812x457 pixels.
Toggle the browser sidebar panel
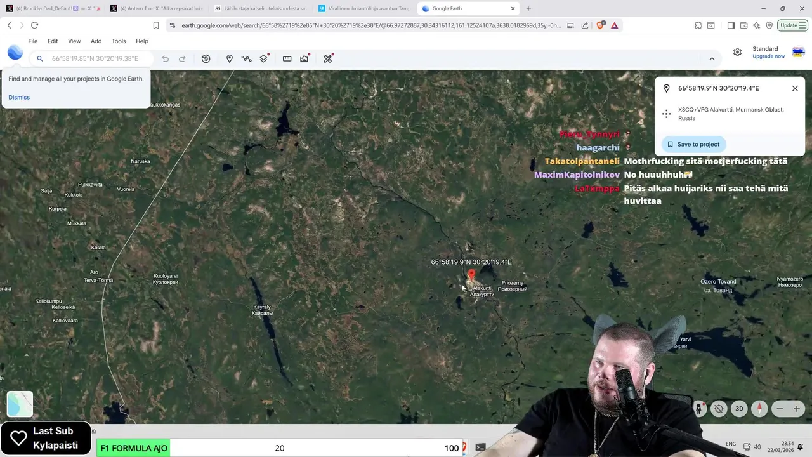point(731,25)
